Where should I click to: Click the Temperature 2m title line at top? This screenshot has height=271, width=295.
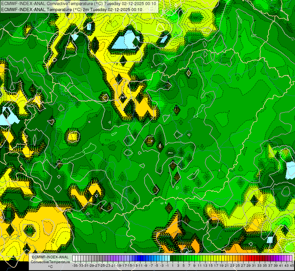[72, 10]
